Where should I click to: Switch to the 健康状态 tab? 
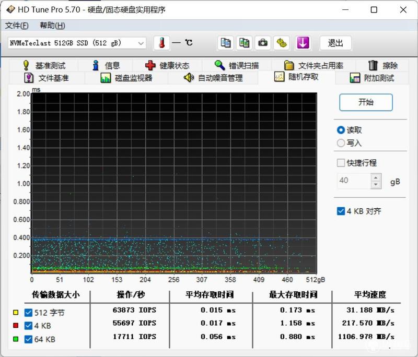pos(167,65)
